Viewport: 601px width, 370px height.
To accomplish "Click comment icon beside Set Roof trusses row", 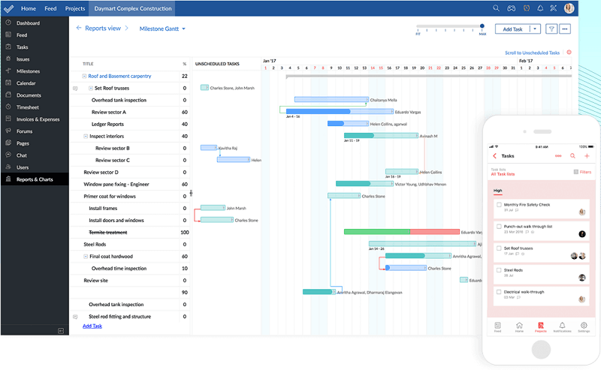I will click(x=75, y=89).
